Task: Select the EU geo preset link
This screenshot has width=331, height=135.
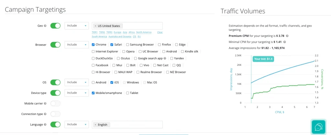Action: 139,37
